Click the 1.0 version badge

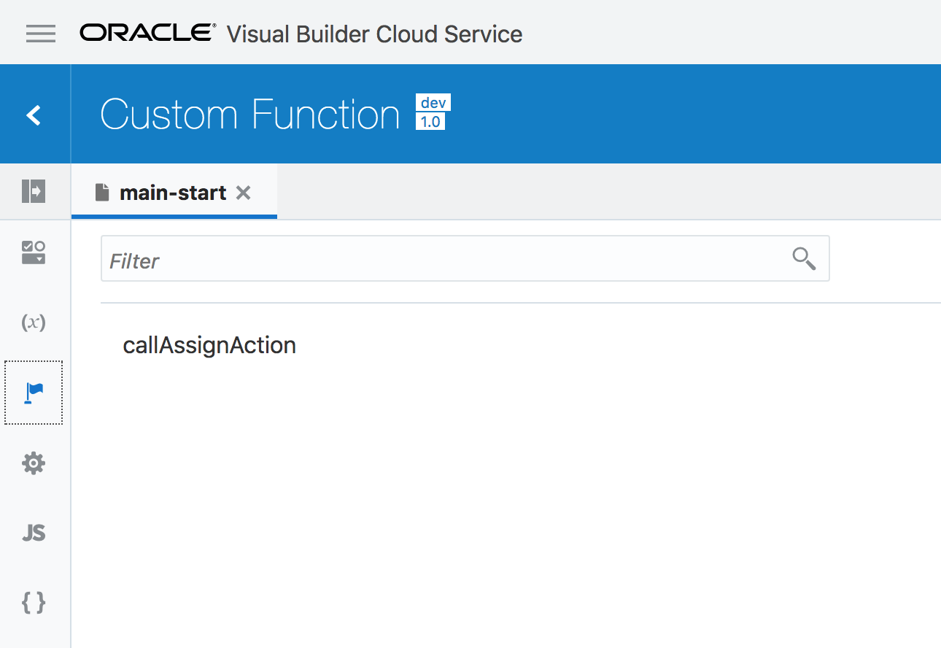(433, 123)
